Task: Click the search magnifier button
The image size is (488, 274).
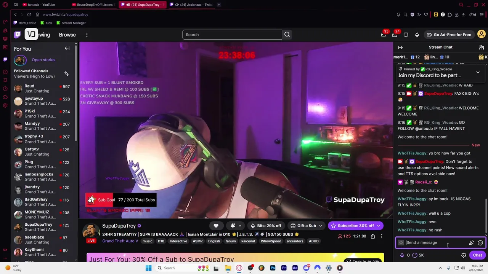Action: [287, 35]
